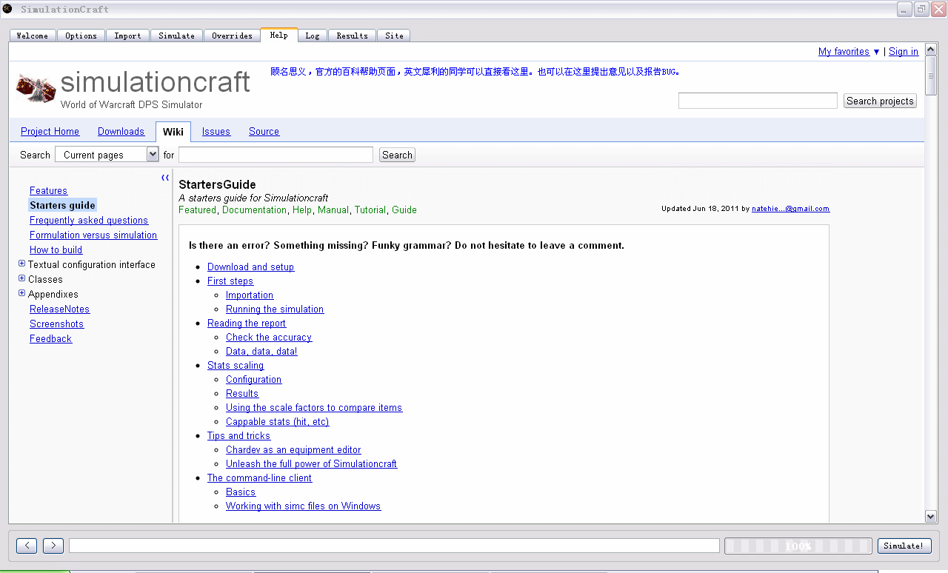
Task: Click Chardev as an equipment editor link
Action: click(293, 449)
